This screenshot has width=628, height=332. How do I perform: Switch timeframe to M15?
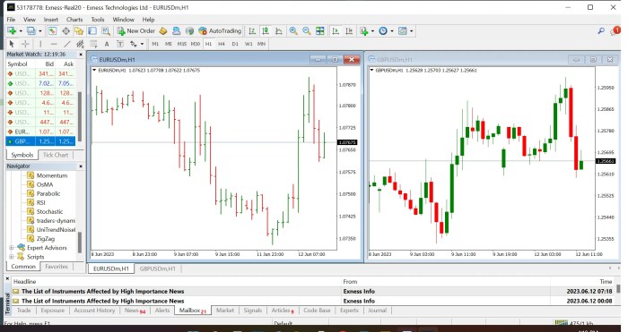[182, 44]
